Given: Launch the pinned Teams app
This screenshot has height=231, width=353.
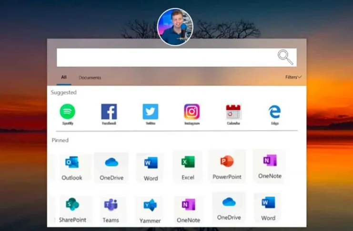Looking at the screenshot, I should coord(111,210).
